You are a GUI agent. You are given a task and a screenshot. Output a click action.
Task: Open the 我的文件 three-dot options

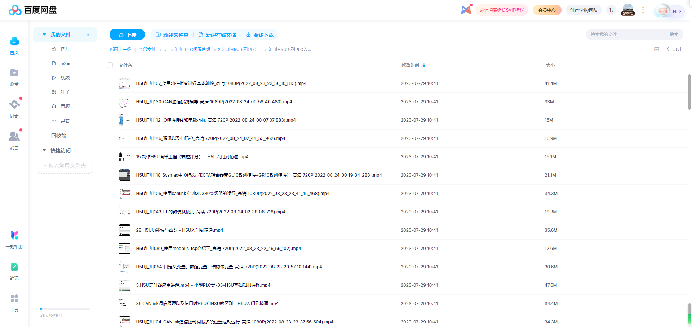88,35
